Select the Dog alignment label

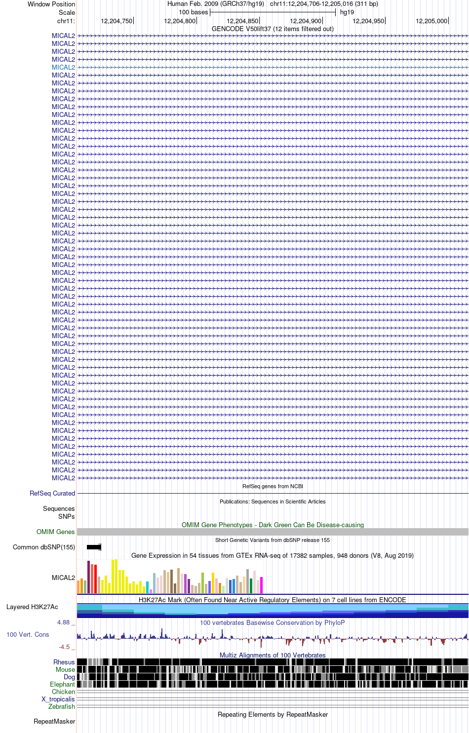[x=69, y=677]
